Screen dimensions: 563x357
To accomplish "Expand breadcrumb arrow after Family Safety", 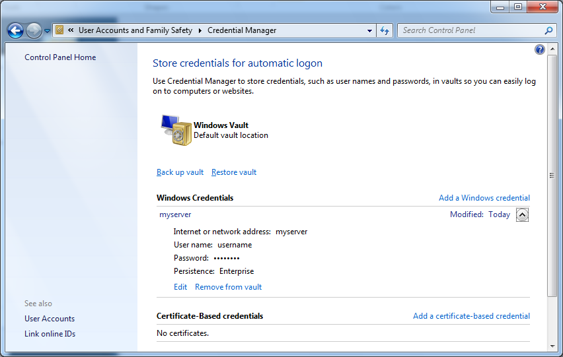I will [200, 30].
